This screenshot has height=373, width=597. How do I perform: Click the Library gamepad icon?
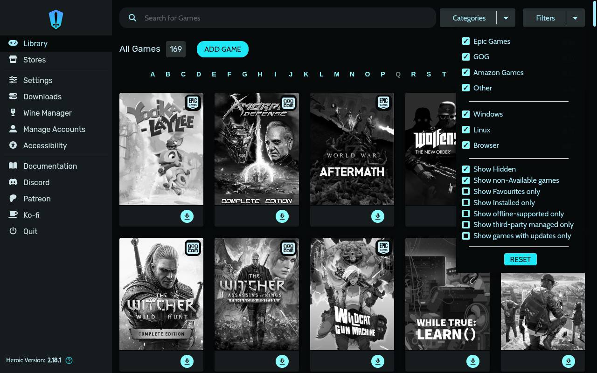[13, 43]
